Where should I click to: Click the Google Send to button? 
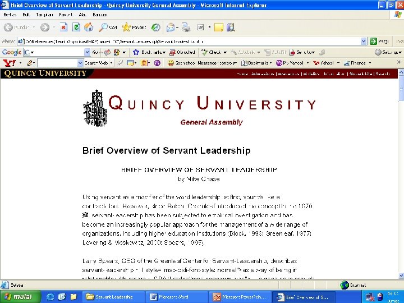click(x=302, y=52)
